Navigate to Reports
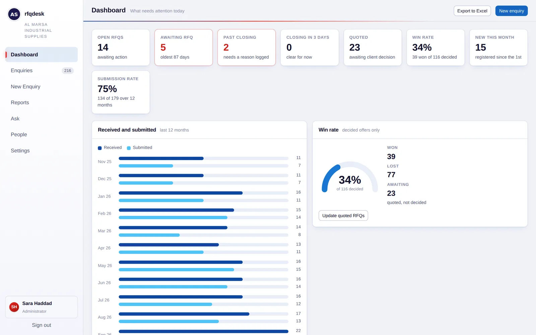Screen dimensions: 536x335 click(x=42, y=103)
